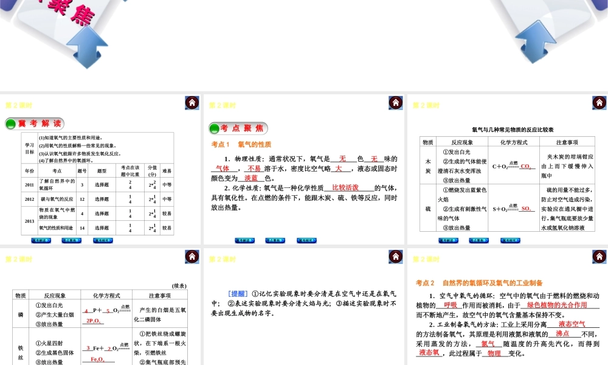Click the red CO₂ answer in 木炭 equation
The height and width of the screenshot is (365, 608).
tap(526, 166)
